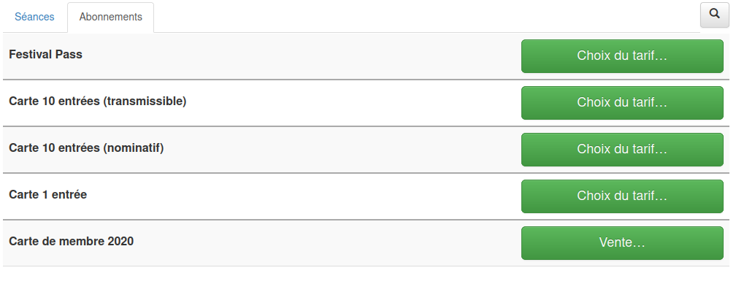Choose tariff for Carte 10 entrées (transmissible)
The width and height of the screenshot is (736, 284).
coord(622,103)
